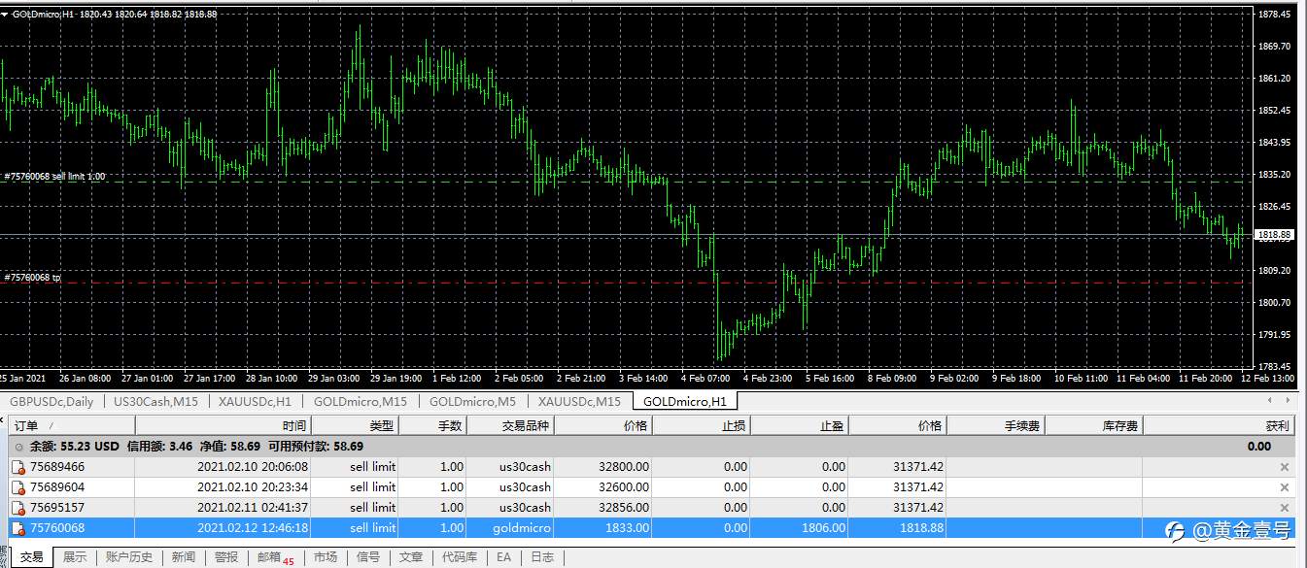This screenshot has width=1307, height=568.
Task: Open the 邮箱 tab with 45 messages
Action: (x=275, y=557)
